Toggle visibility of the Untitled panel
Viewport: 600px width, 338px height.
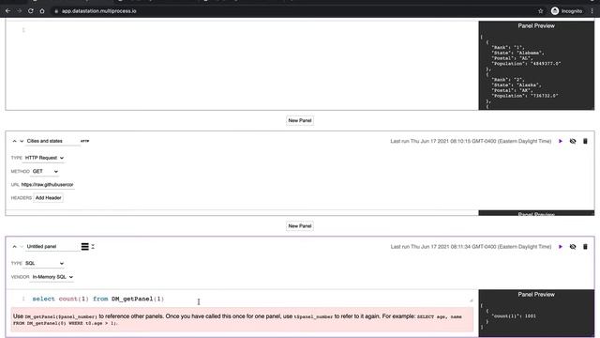coord(573,247)
